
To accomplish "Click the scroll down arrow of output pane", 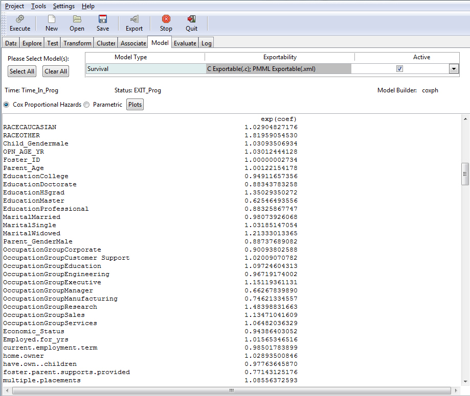I will coord(465,381).
